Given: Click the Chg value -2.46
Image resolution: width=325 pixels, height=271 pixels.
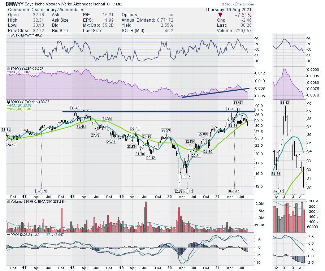Looking at the screenshot, I should pyautogui.click(x=246, y=20).
